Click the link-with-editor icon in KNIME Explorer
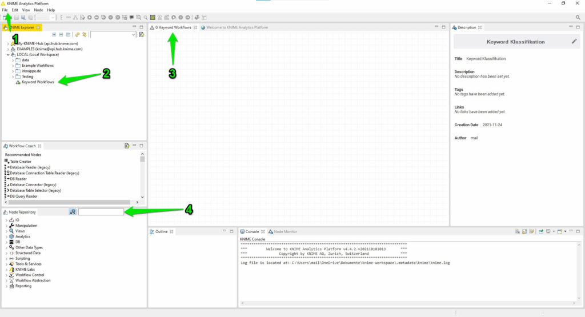Viewport: 585px width, 317px height. pos(85,35)
